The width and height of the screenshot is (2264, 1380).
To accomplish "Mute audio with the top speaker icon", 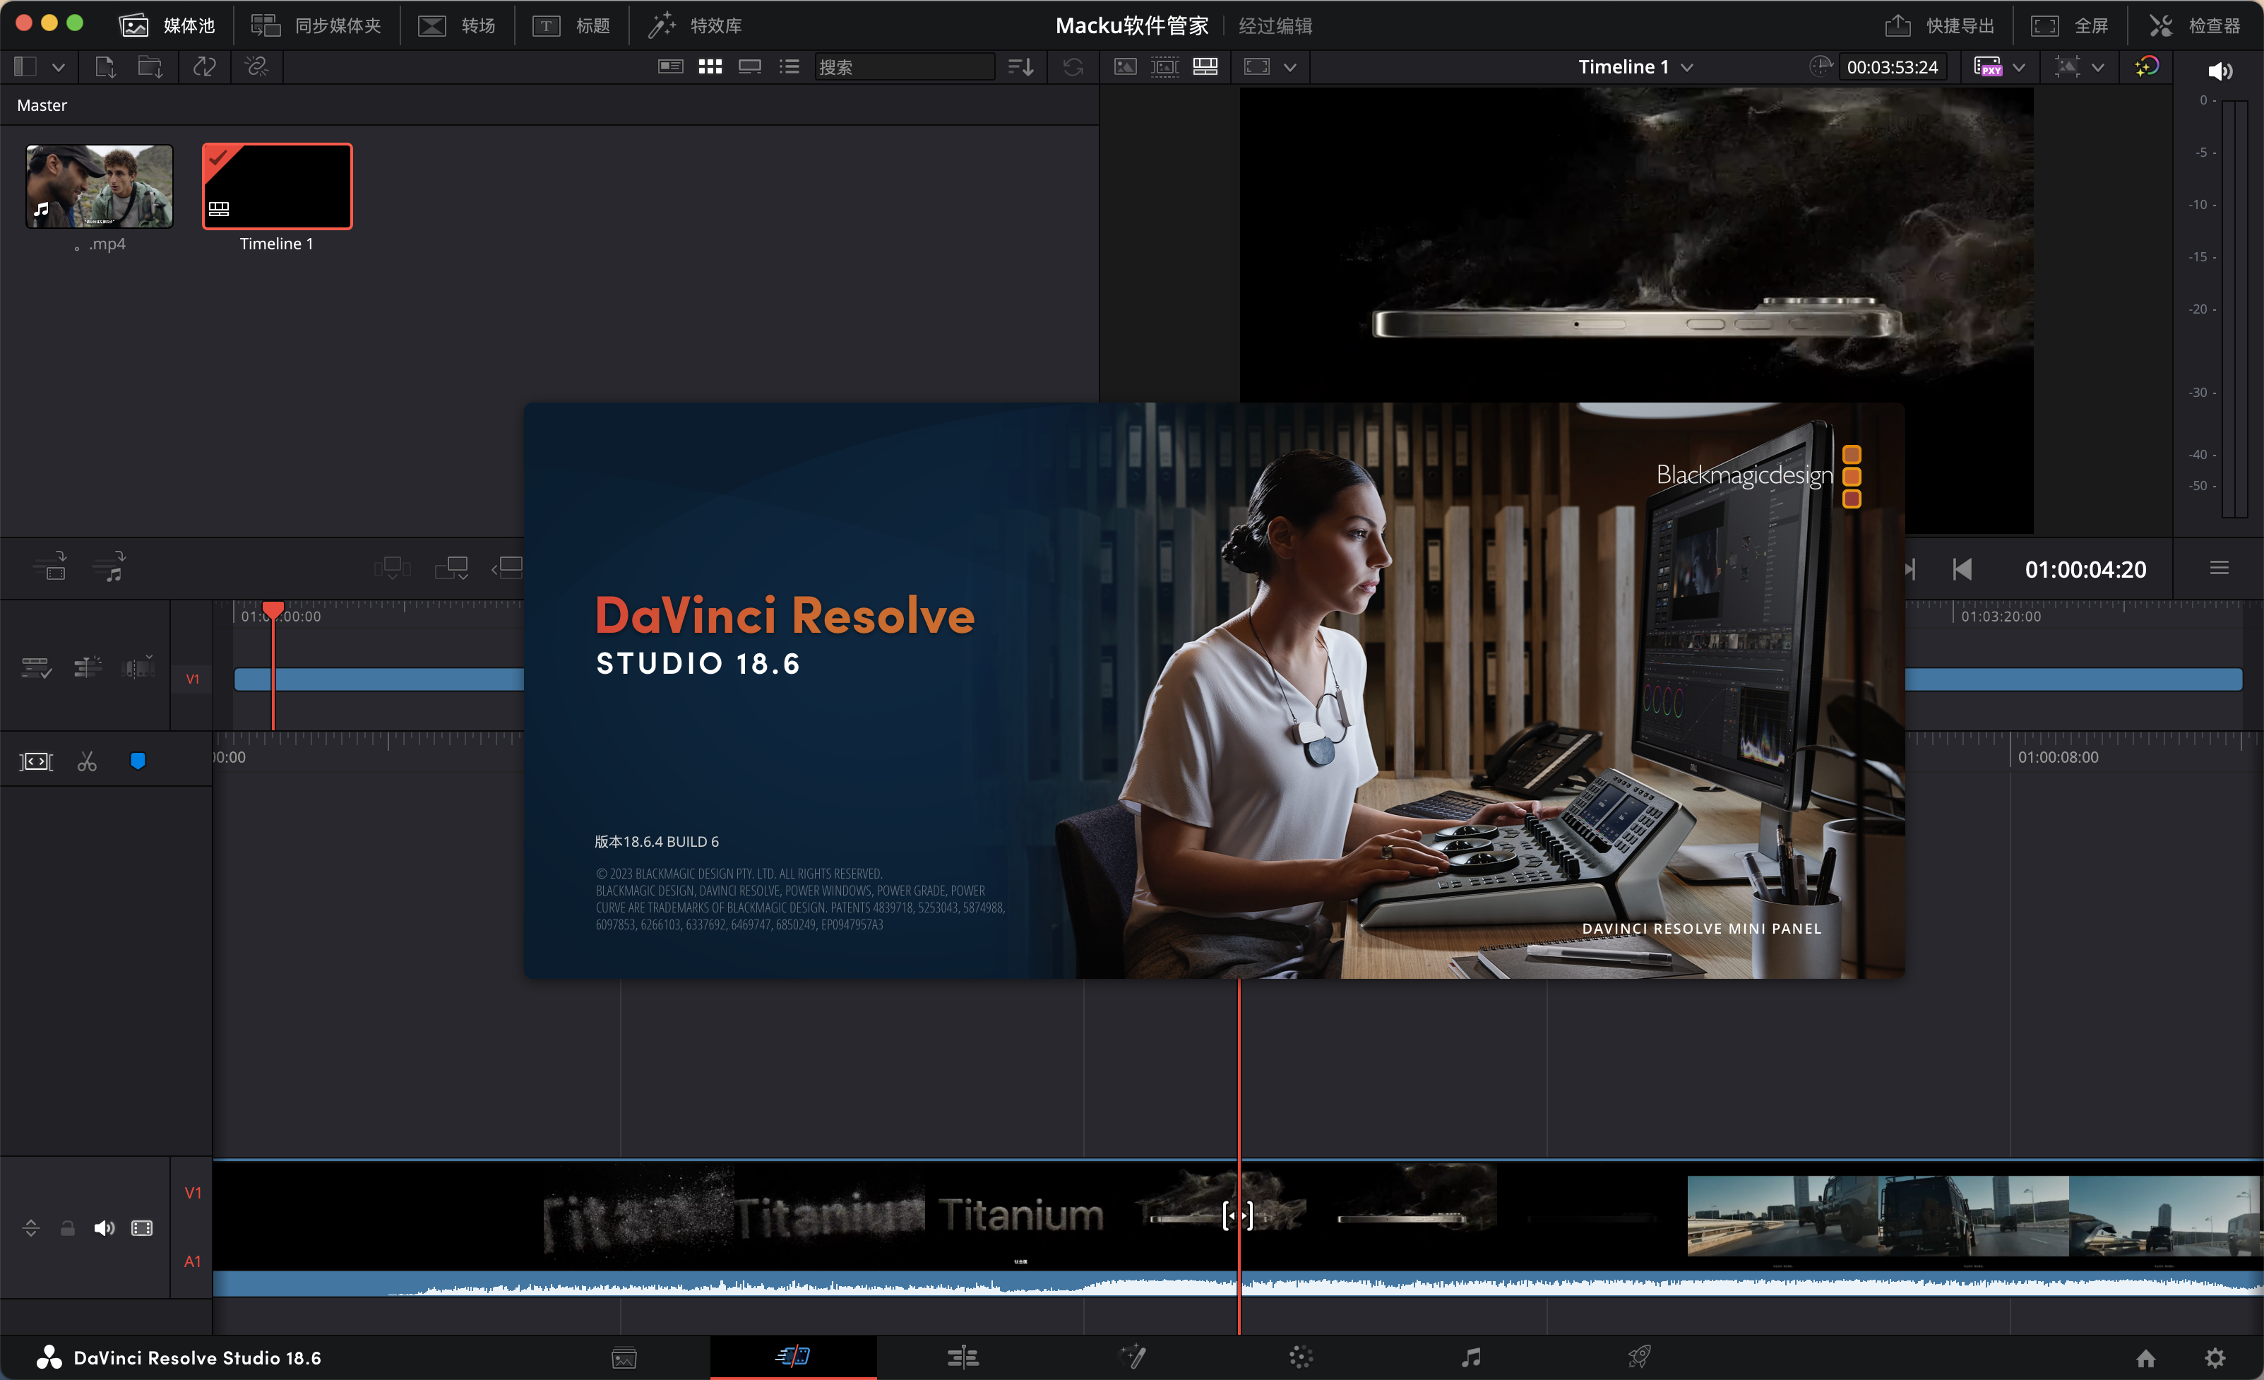I will 2219,71.
